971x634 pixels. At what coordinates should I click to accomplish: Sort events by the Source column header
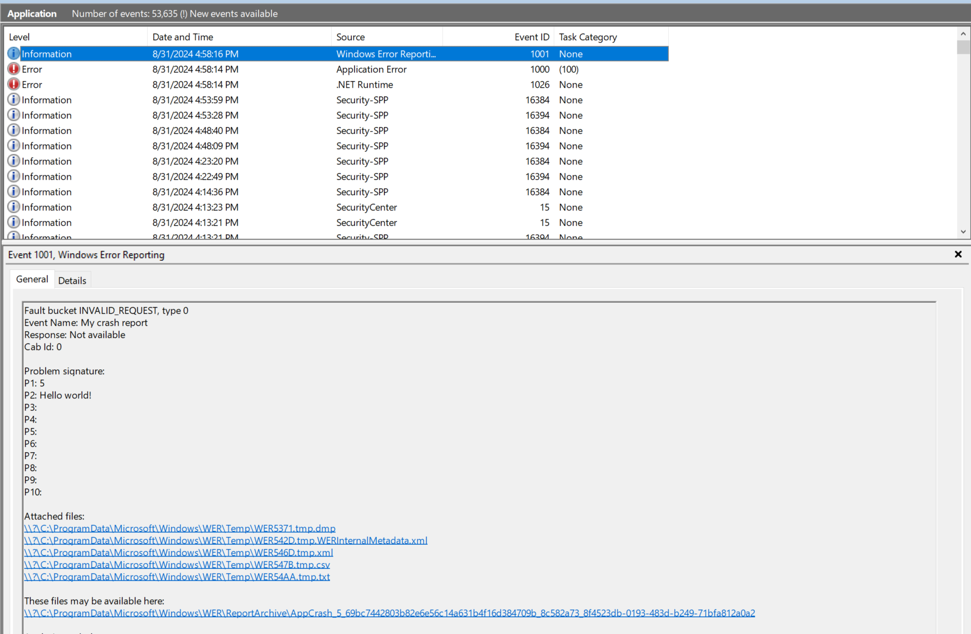tap(351, 37)
